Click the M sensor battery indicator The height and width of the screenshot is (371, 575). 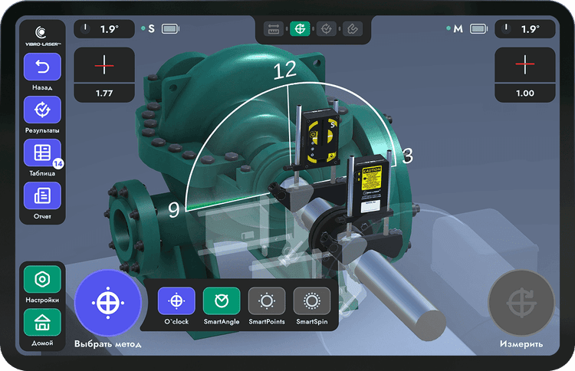(478, 29)
